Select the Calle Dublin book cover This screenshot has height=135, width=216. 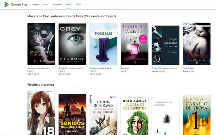tap(197, 44)
